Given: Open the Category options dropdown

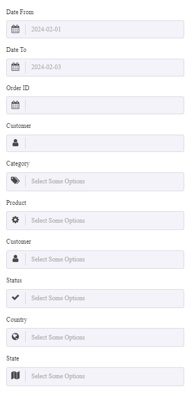Looking at the screenshot, I should click(105, 182).
